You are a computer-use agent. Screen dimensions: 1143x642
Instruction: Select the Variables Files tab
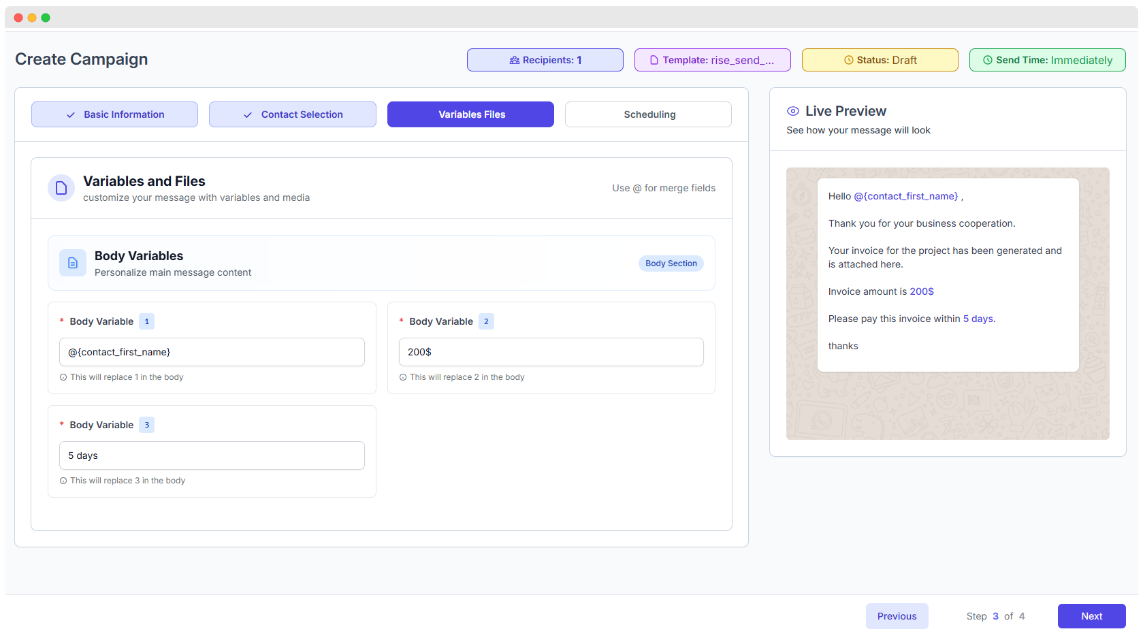[x=470, y=114]
